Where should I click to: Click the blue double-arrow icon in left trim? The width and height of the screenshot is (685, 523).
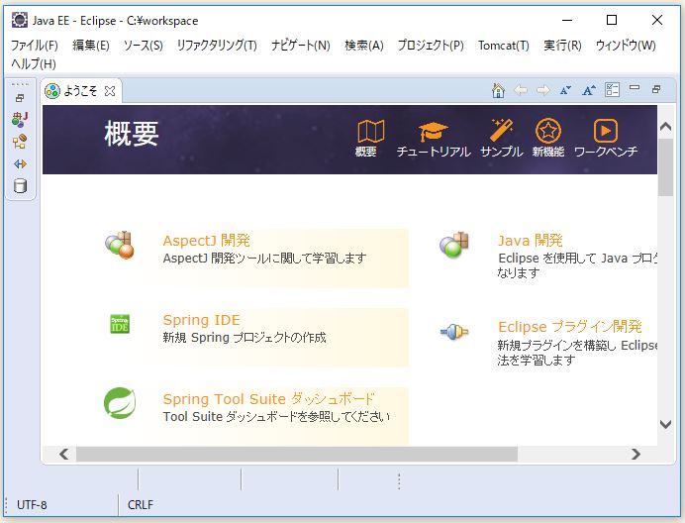[20, 164]
